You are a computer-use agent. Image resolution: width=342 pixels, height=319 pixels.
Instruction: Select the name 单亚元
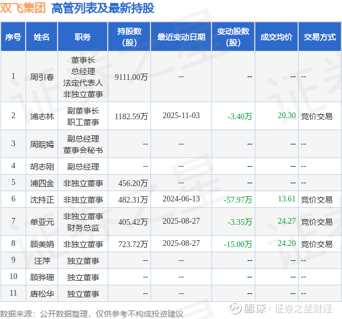click(x=42, y=222)
